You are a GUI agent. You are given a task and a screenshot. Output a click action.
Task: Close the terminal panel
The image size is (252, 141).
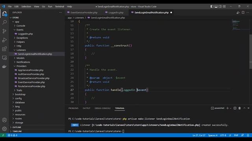pos(248,108)
